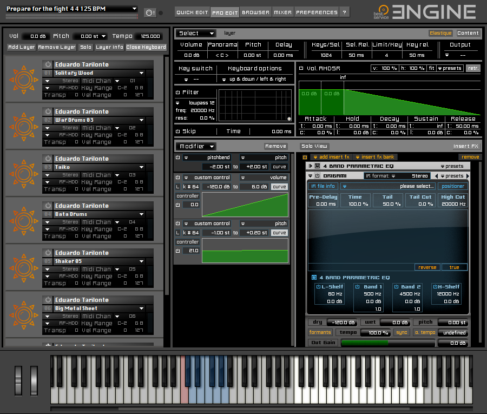Click the pitch bend wheel

(18, 381)
